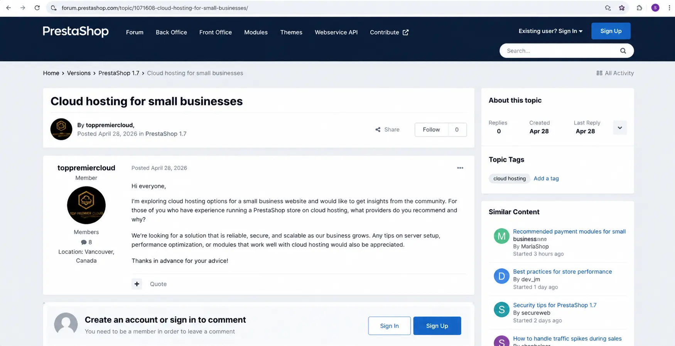Open Existing user Sign In dropdown
675x346 pixels.
coord(550,31)
